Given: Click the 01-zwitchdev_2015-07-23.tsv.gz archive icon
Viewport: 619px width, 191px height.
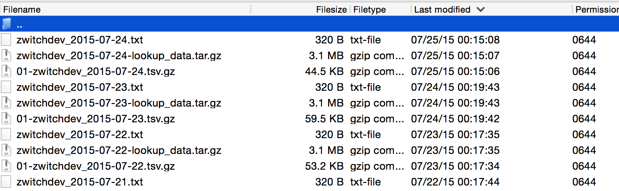Looking at the screenshot, I should point(6,119).
